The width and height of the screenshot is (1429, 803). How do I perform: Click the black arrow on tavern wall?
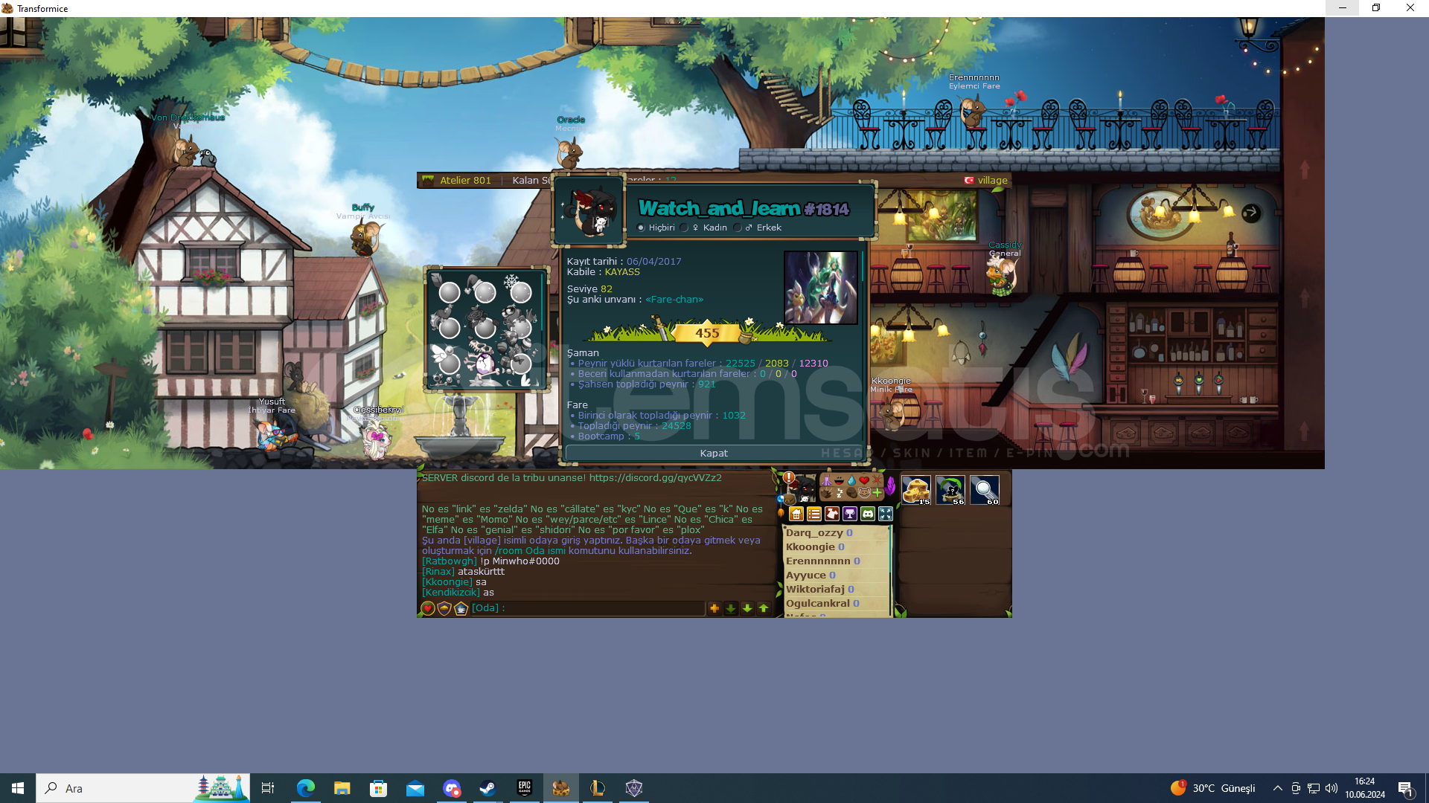point(1251,213)
